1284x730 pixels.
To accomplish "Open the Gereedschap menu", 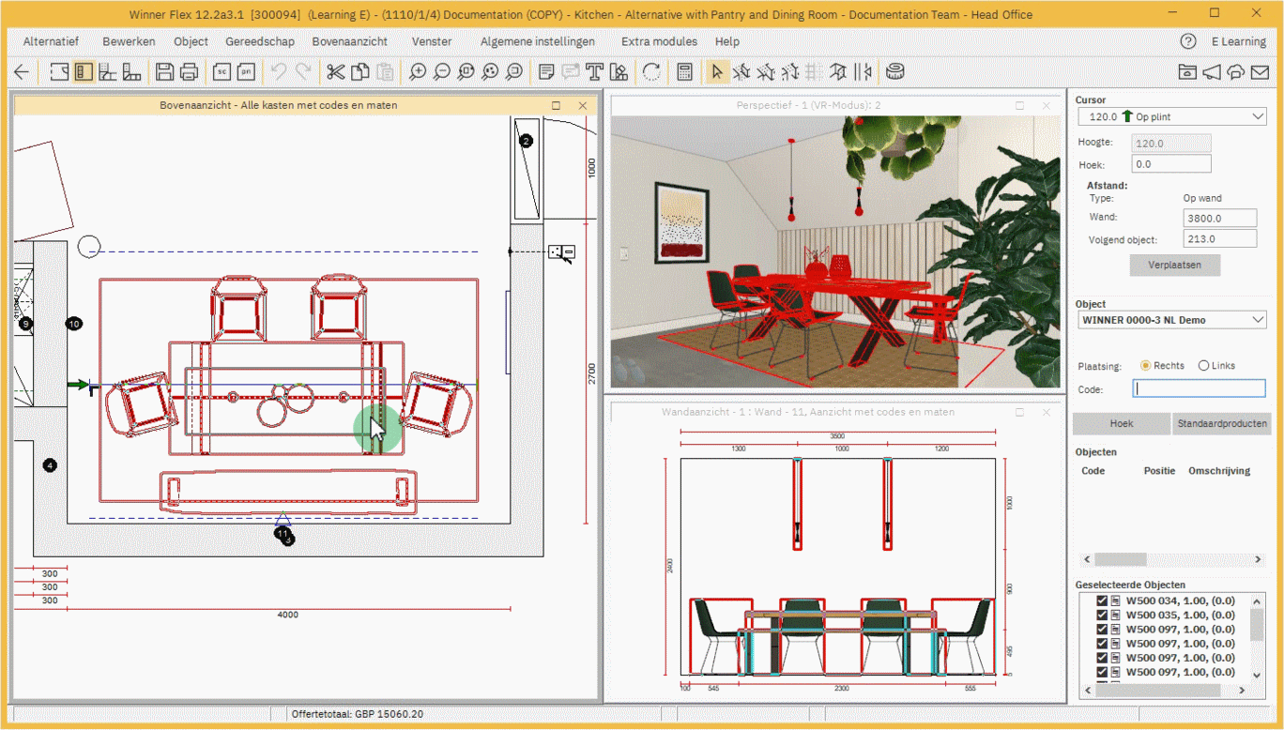I will pyautogui.click(x=260, y=41).
